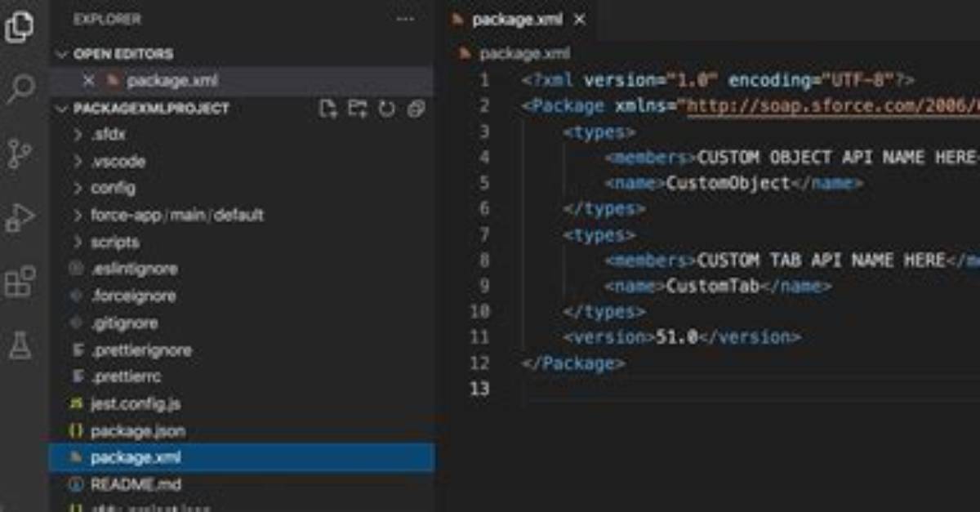Viewport: 980px width, 512px height.
Task: Open the Search view in activity bar
Action: click(x=20, y=88)
